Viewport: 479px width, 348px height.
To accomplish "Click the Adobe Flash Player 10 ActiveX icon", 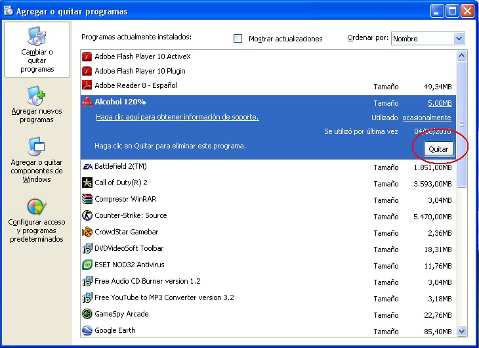I will (87, 56).
